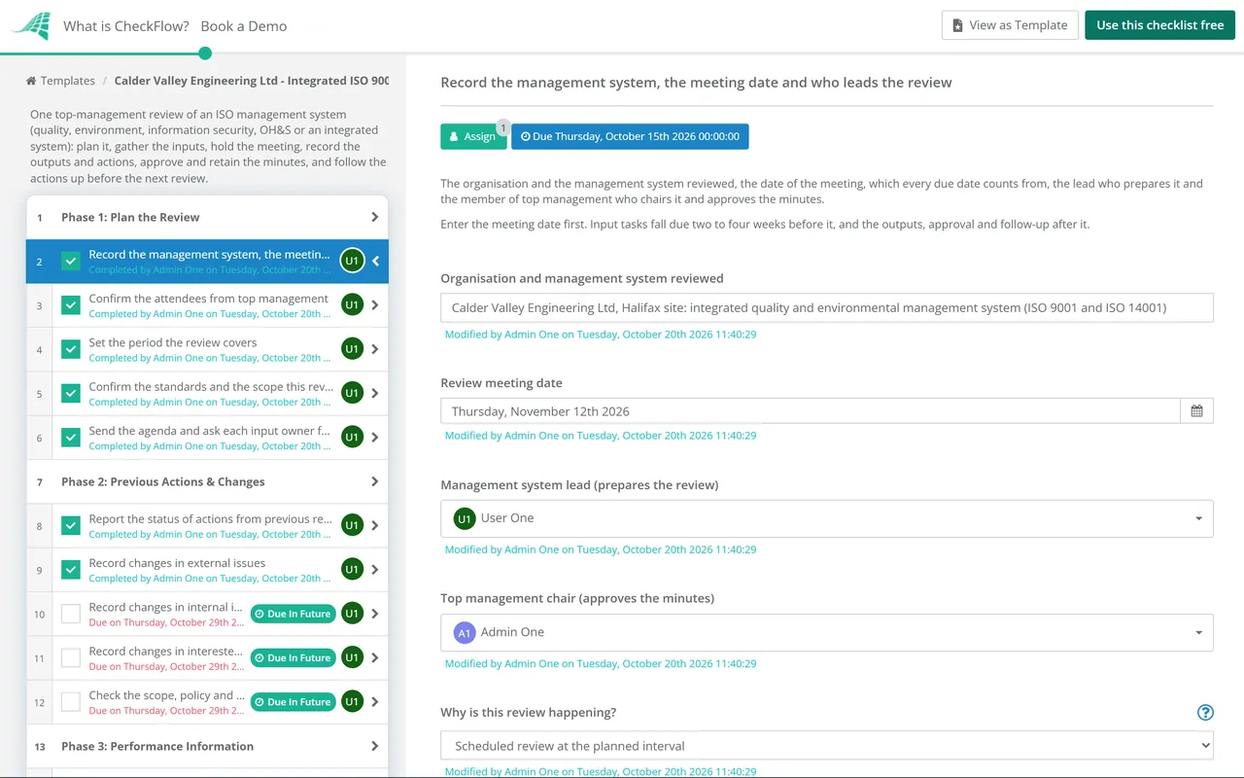The image size is (1244, 778).
Task: Click the progress indicator dot under header
Action: pyautogui.click(x=204, y=53)
